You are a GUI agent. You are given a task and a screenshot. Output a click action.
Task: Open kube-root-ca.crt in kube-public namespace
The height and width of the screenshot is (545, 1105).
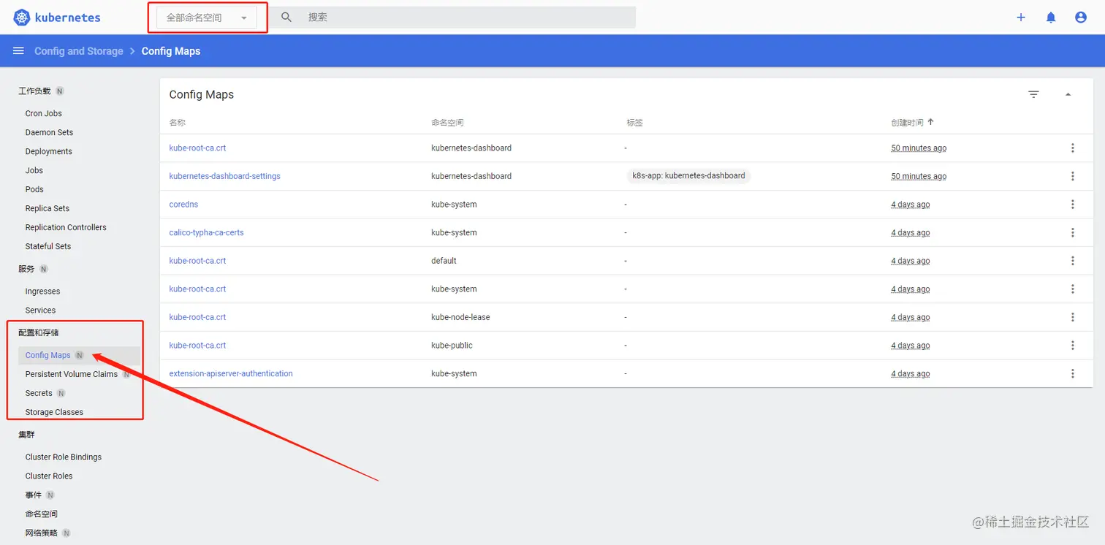(x=198, y=346)
